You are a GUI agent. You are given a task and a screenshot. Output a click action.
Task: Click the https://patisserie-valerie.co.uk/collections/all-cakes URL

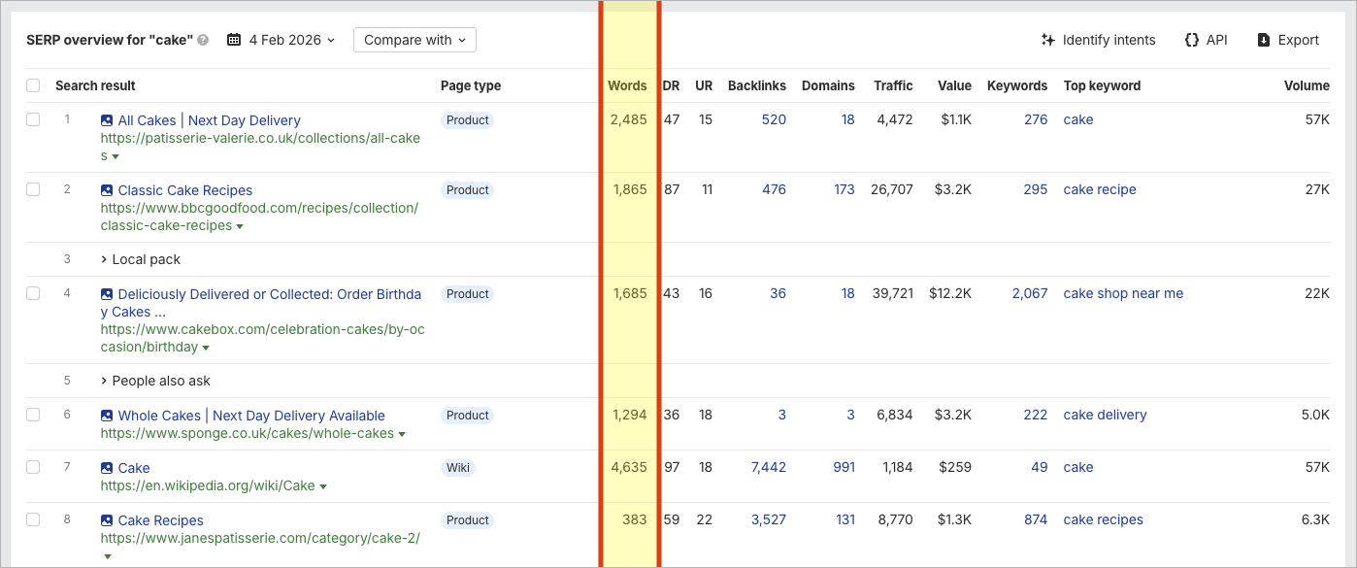tap(260, 147)
